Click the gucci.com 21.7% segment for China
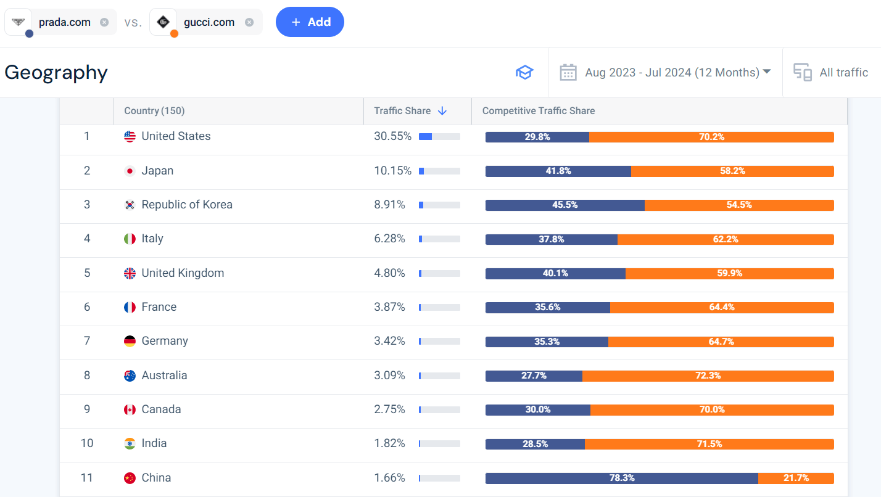Viewport: 881px width, 497px height. pyautogui.click(x=796, y=478)
